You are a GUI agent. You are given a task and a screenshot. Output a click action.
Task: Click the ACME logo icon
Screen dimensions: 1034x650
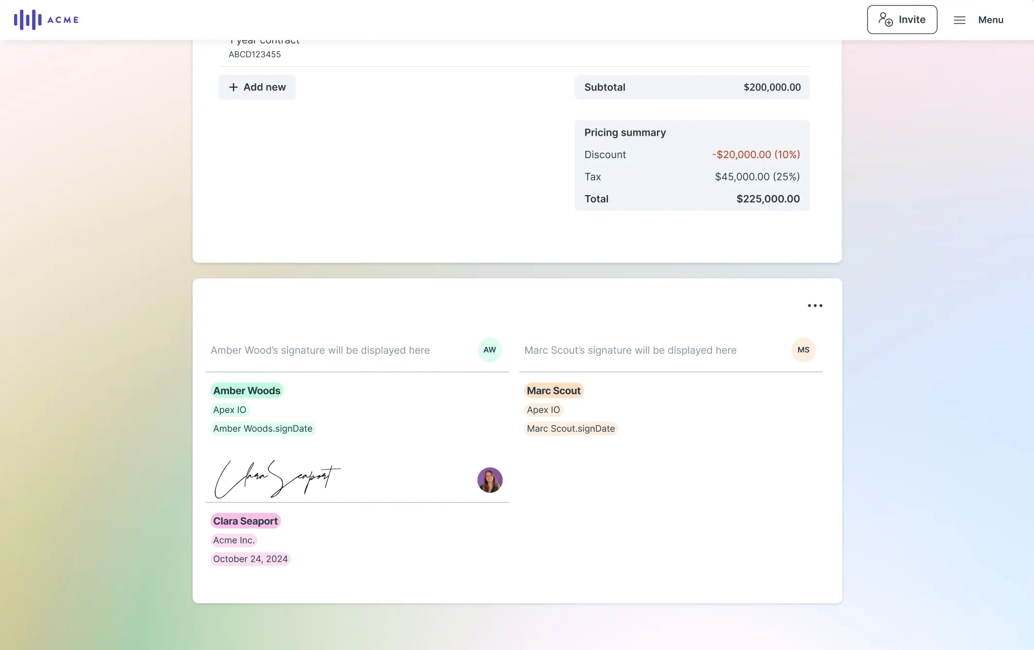26,19
